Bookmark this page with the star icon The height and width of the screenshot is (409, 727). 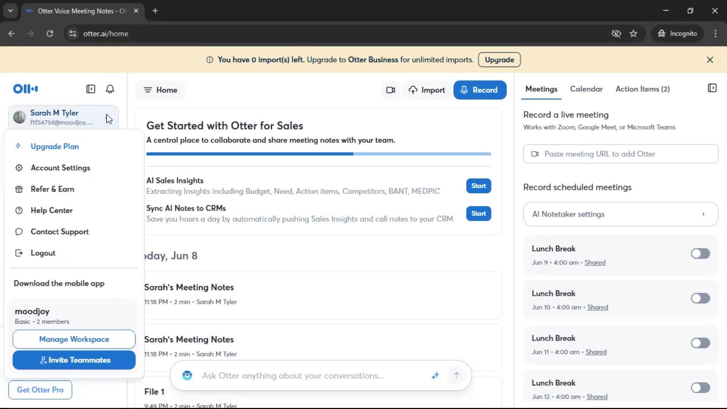pyautogui.click(x=633, y=34)
